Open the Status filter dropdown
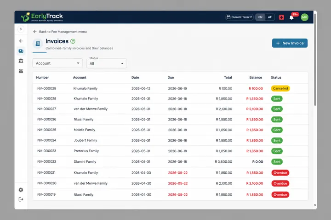Image resolution: width=331 pixels, height=220 pixels. (107, 63)
